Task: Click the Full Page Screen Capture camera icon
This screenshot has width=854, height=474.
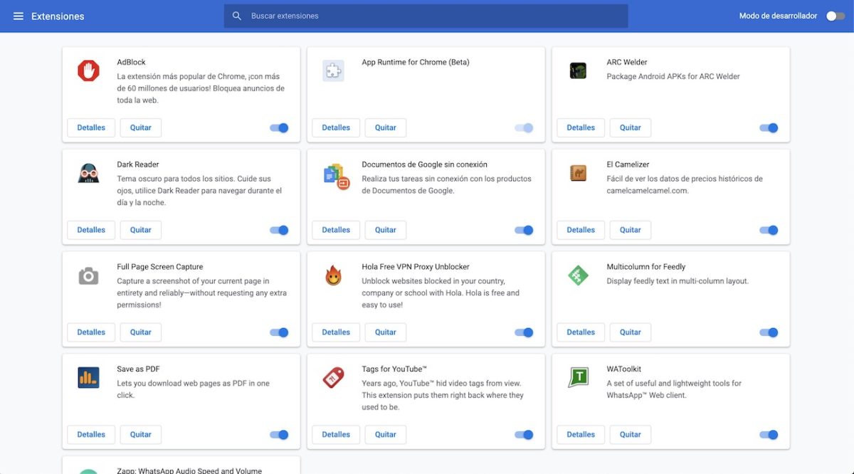Action: tap(88, 275)
